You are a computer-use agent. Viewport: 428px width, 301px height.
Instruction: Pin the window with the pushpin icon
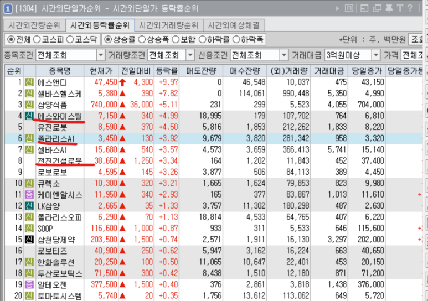[x=389, y=8]
